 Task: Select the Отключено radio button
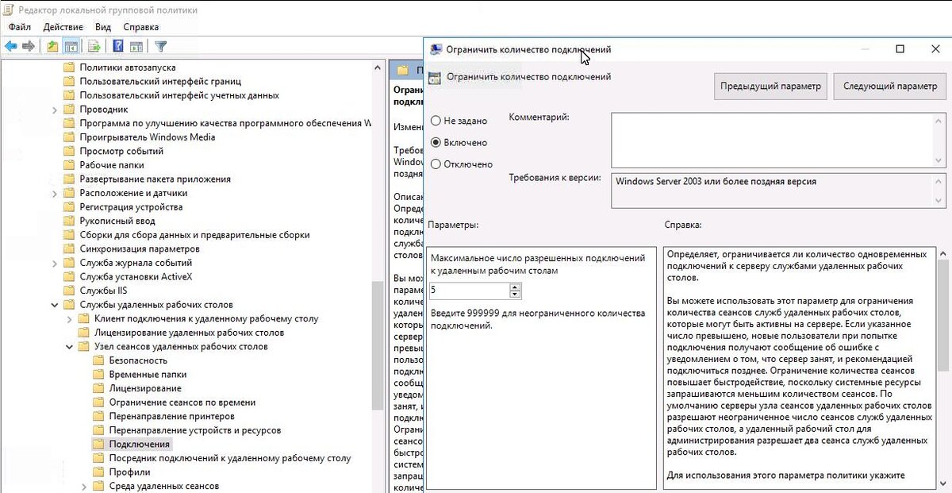pos(436,164)
